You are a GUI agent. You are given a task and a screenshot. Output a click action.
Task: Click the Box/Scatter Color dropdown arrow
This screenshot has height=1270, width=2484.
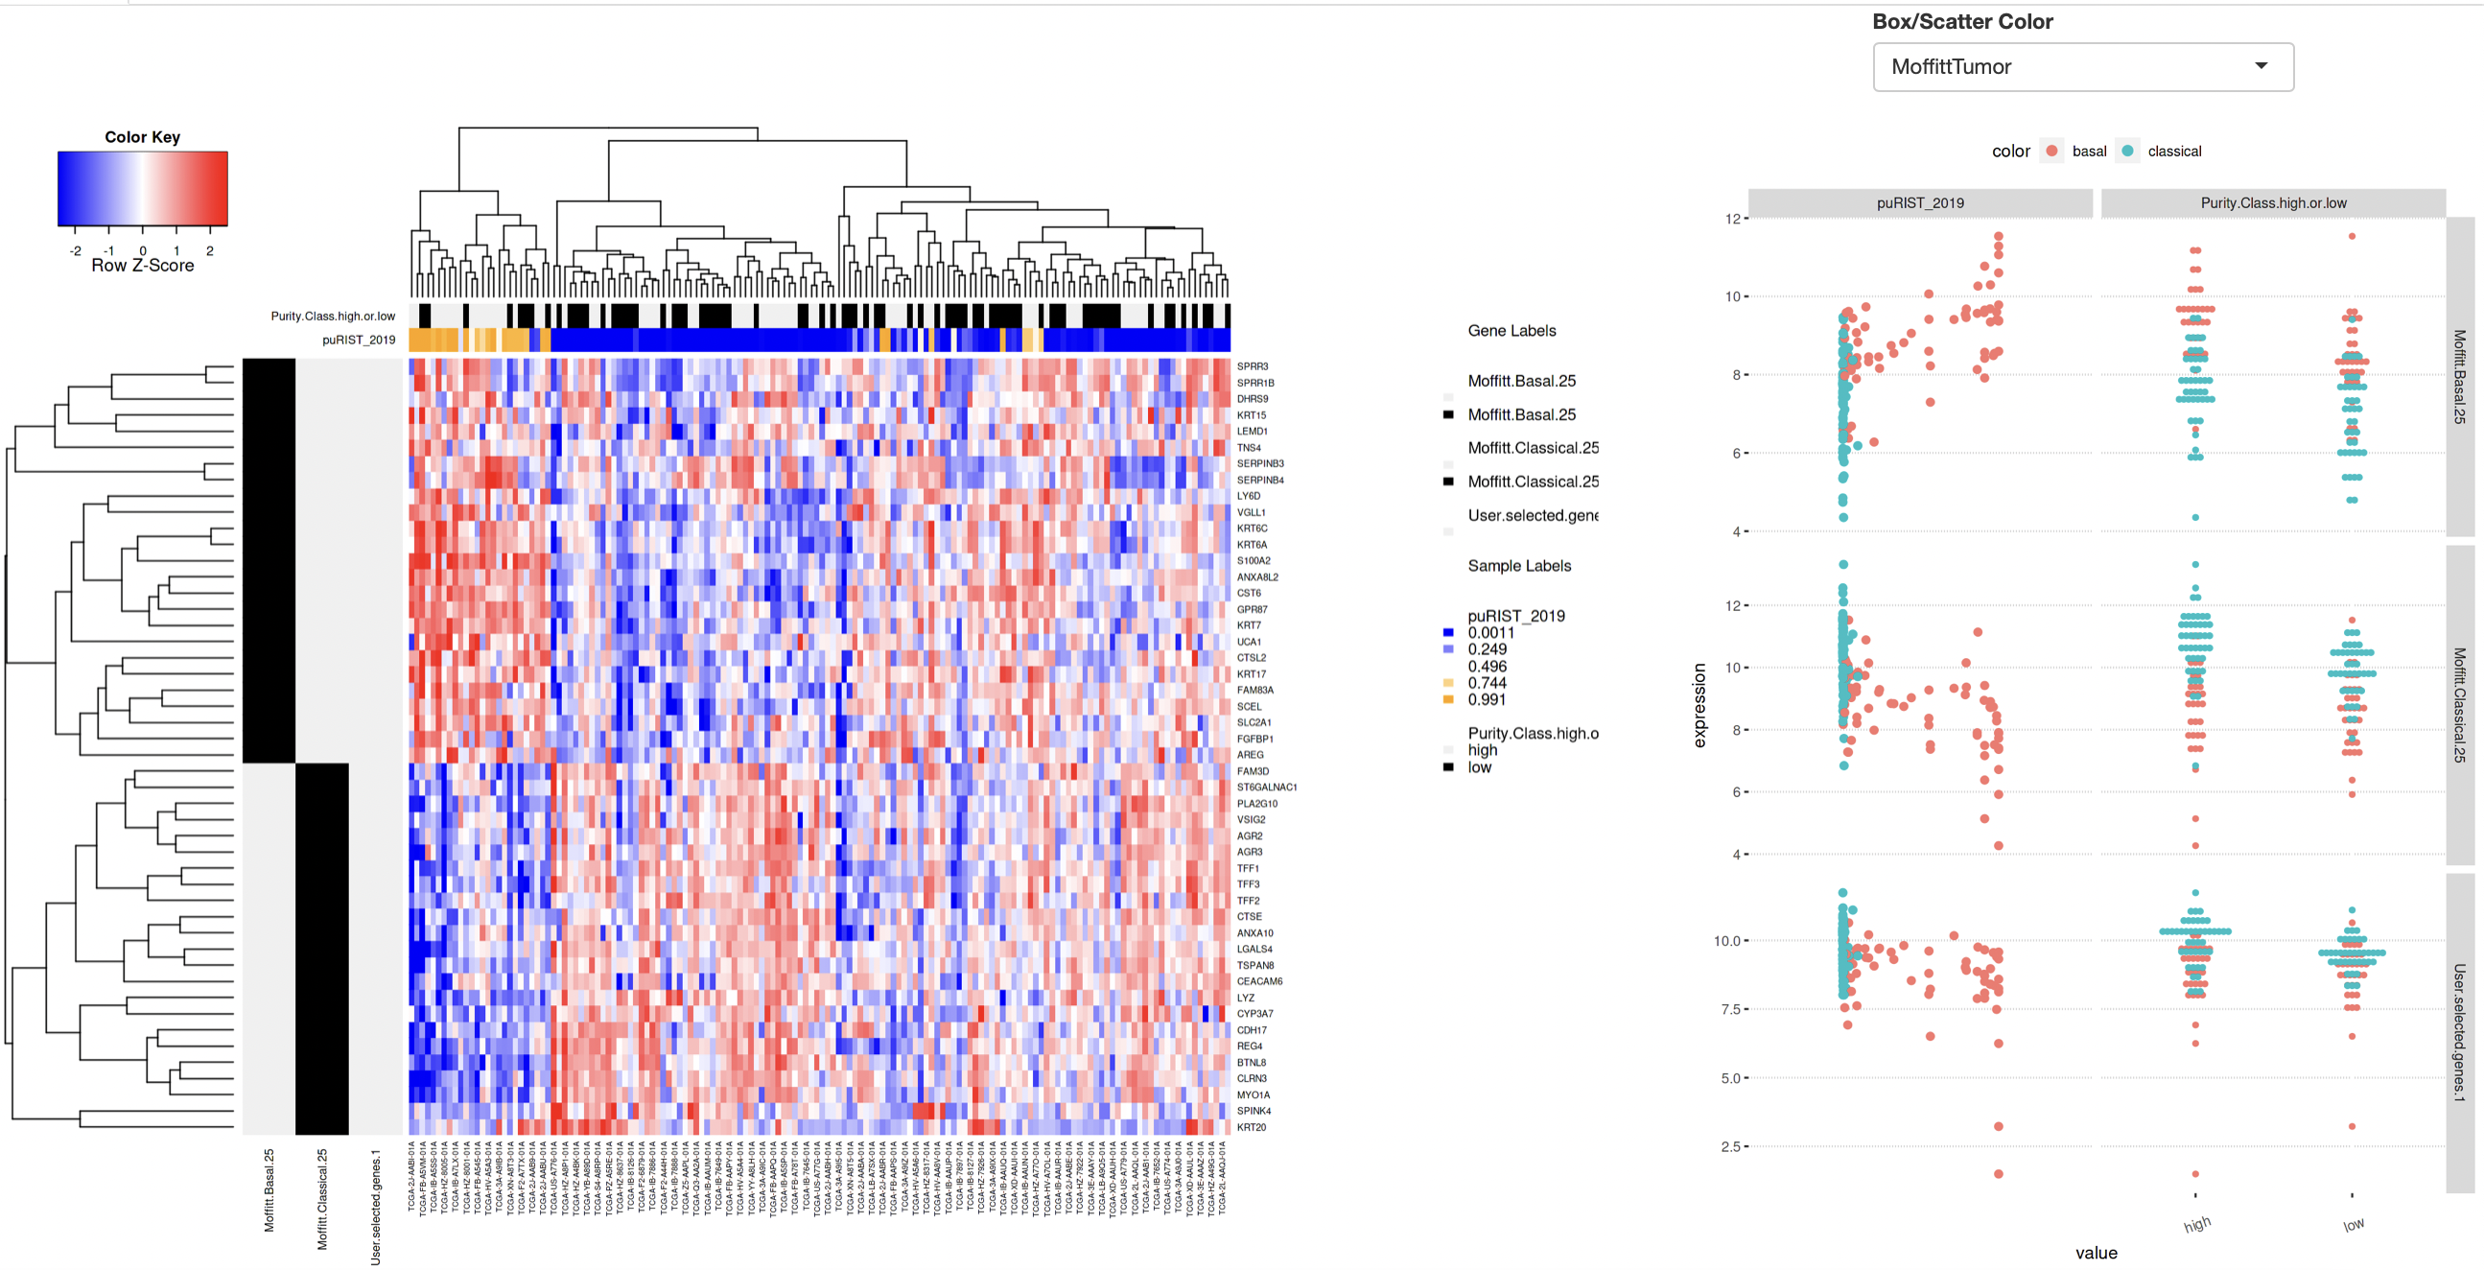pyautogui.click(x=2261, y=66)
